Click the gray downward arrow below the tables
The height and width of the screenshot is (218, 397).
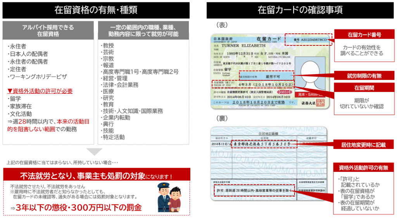click(95, 152)
